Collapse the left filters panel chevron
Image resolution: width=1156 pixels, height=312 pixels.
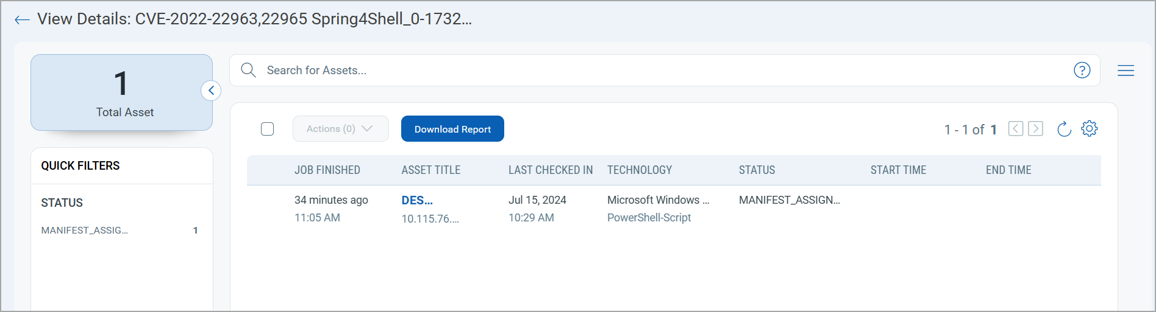[211, 91]
